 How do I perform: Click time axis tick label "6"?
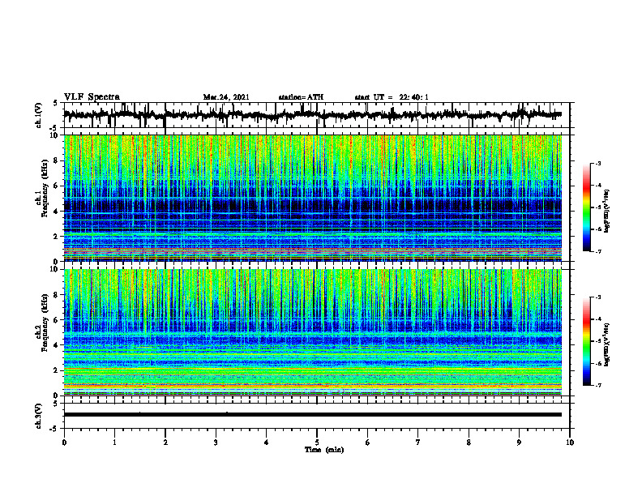click(368, 443)
